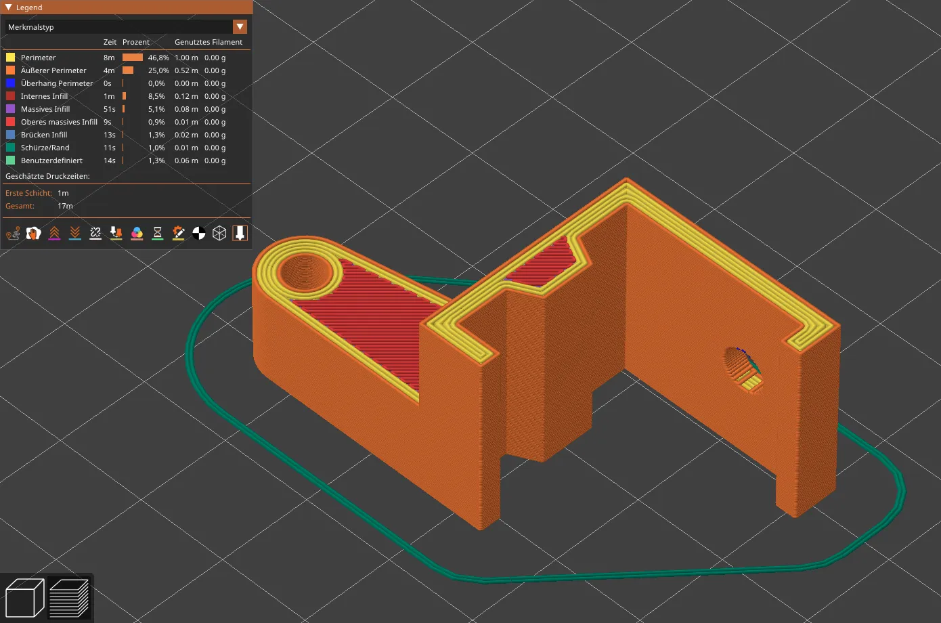Toggle Benutzerdefiniert visibility

click(127, 160)
